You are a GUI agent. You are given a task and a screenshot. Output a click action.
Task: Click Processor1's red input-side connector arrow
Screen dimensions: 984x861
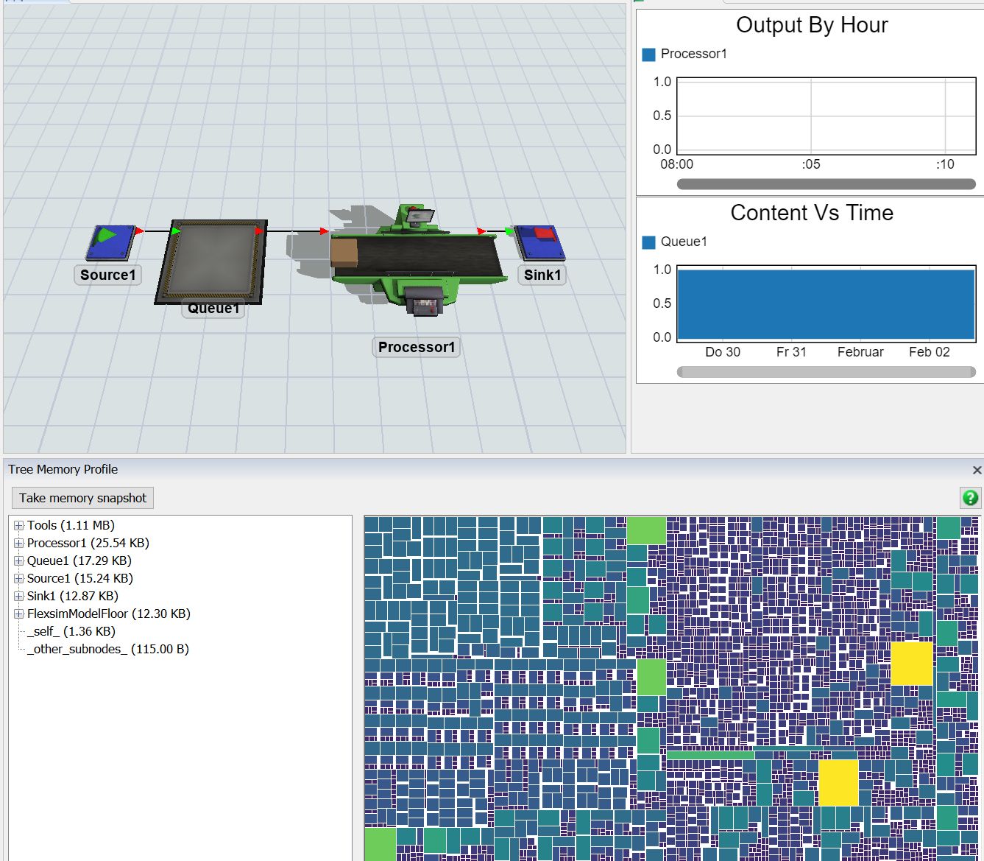coord(324,231)
